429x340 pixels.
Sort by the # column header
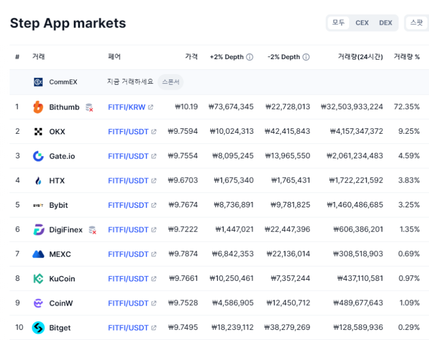pos(17,57)
